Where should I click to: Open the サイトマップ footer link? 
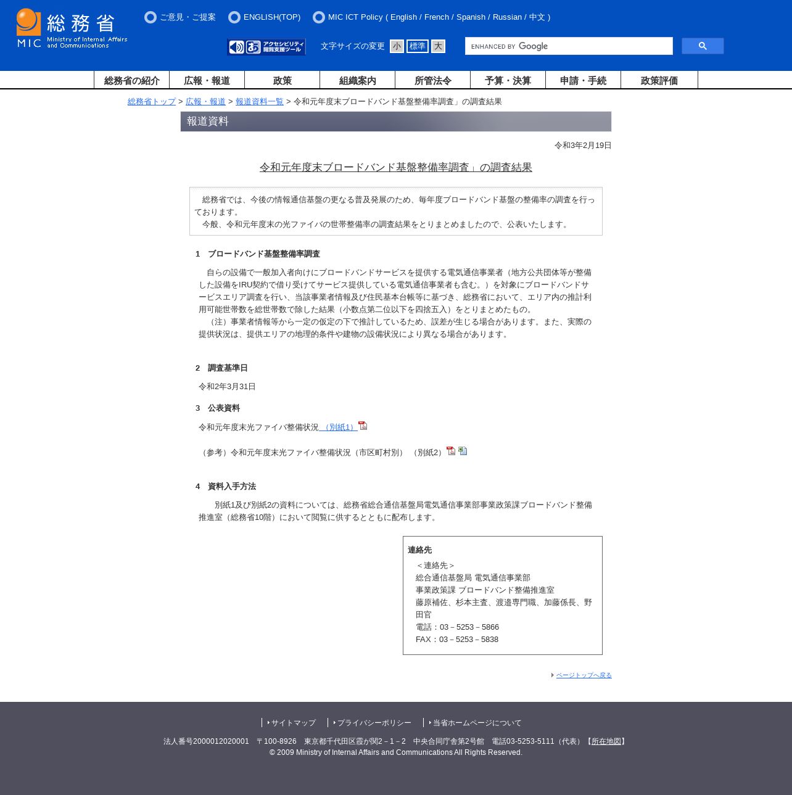(x=294, y=723)
